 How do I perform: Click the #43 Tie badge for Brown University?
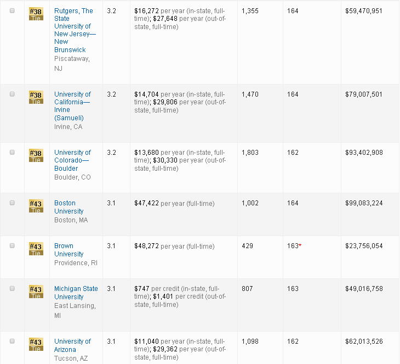[x=36, y=249]
